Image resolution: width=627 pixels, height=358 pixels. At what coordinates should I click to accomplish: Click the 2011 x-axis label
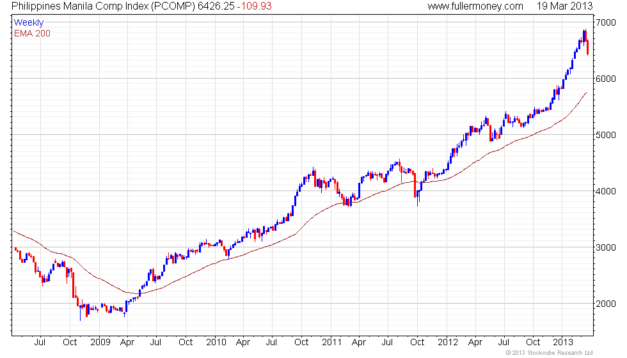[x=331, y=342]
